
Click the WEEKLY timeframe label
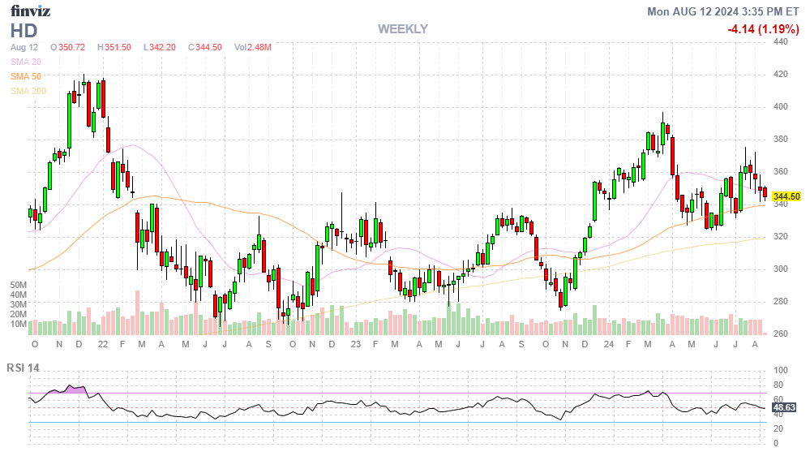(x=402, y=29)
